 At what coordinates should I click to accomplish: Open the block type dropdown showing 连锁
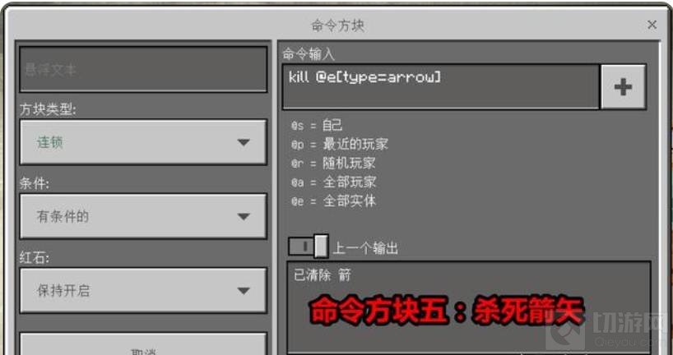(143, 142)
